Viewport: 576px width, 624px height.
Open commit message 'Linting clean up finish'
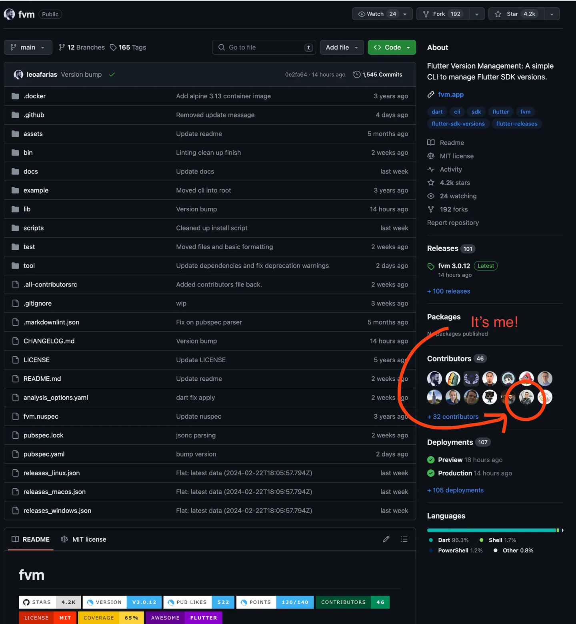[x=208, y=153]
